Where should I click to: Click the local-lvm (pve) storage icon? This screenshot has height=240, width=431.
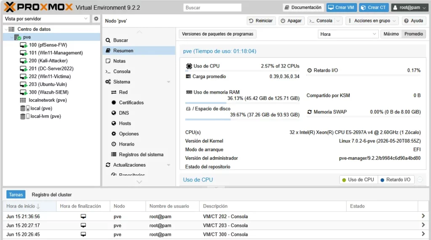click(24, 116)
